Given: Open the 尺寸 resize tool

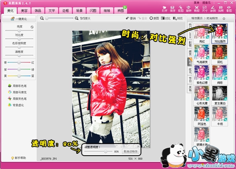Looking at the screenshot, I should pyautogui.click(x=205, y=9).
